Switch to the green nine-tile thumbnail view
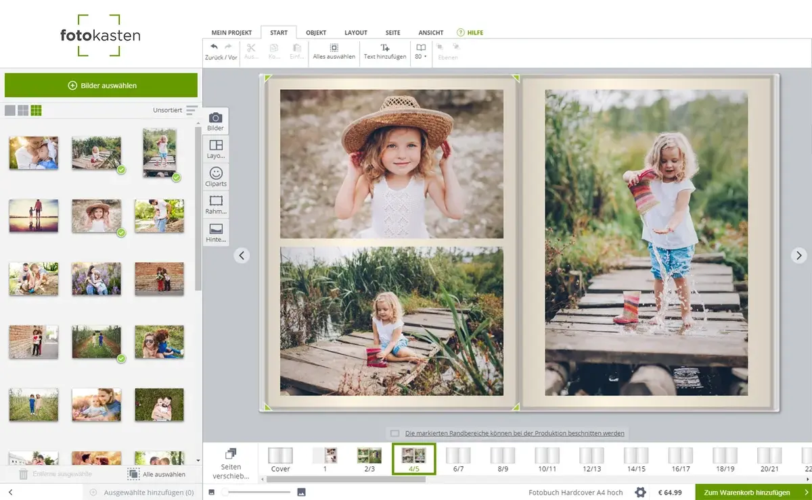812x500 pixels. click(x=36, y=110)
